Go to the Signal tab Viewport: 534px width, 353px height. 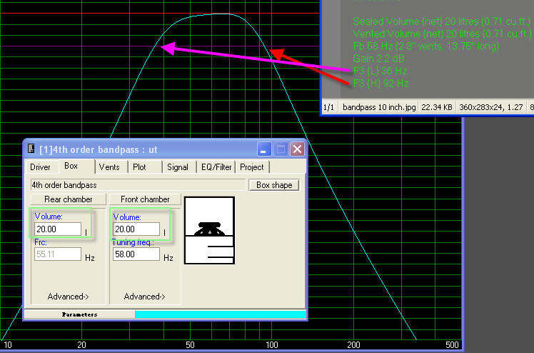pos(178,167)
